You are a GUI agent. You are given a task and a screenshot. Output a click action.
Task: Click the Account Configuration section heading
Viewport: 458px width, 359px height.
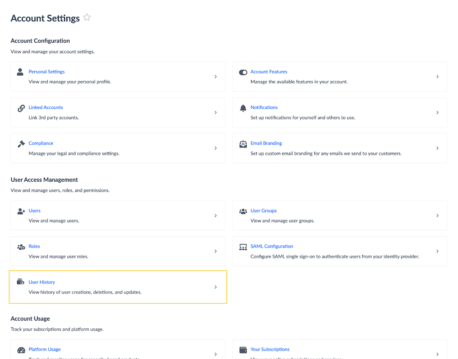pos(40,41)
